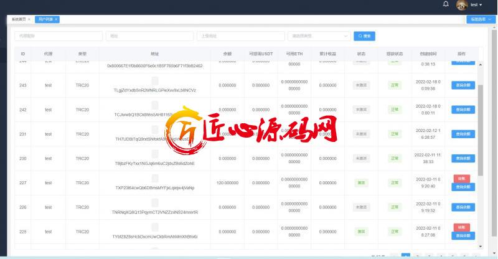Click blue query balance button in row 243
This screenshot has height=259, width=498.
463,85
